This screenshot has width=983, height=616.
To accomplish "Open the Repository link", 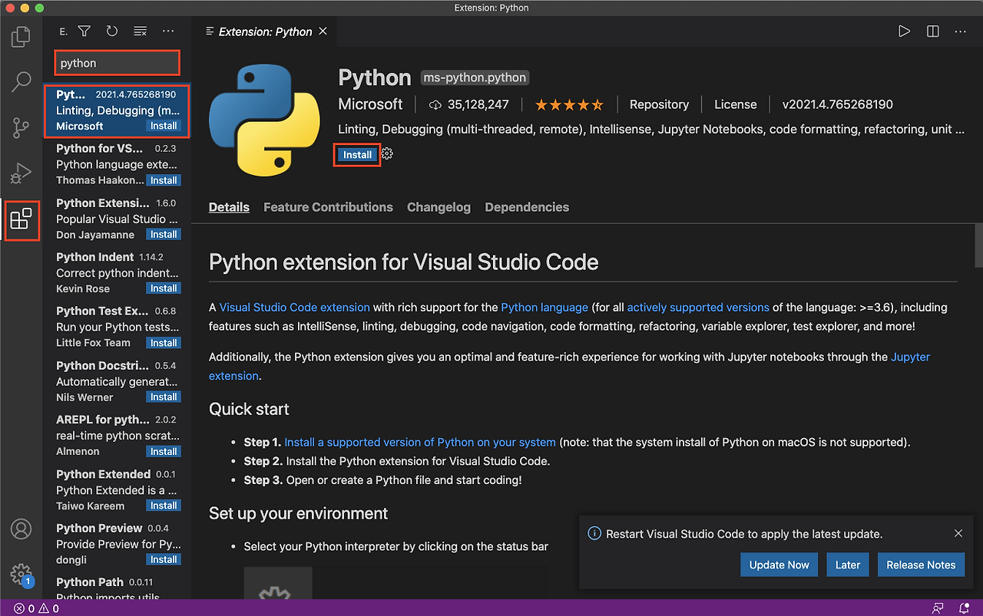I will pos(659,104).
